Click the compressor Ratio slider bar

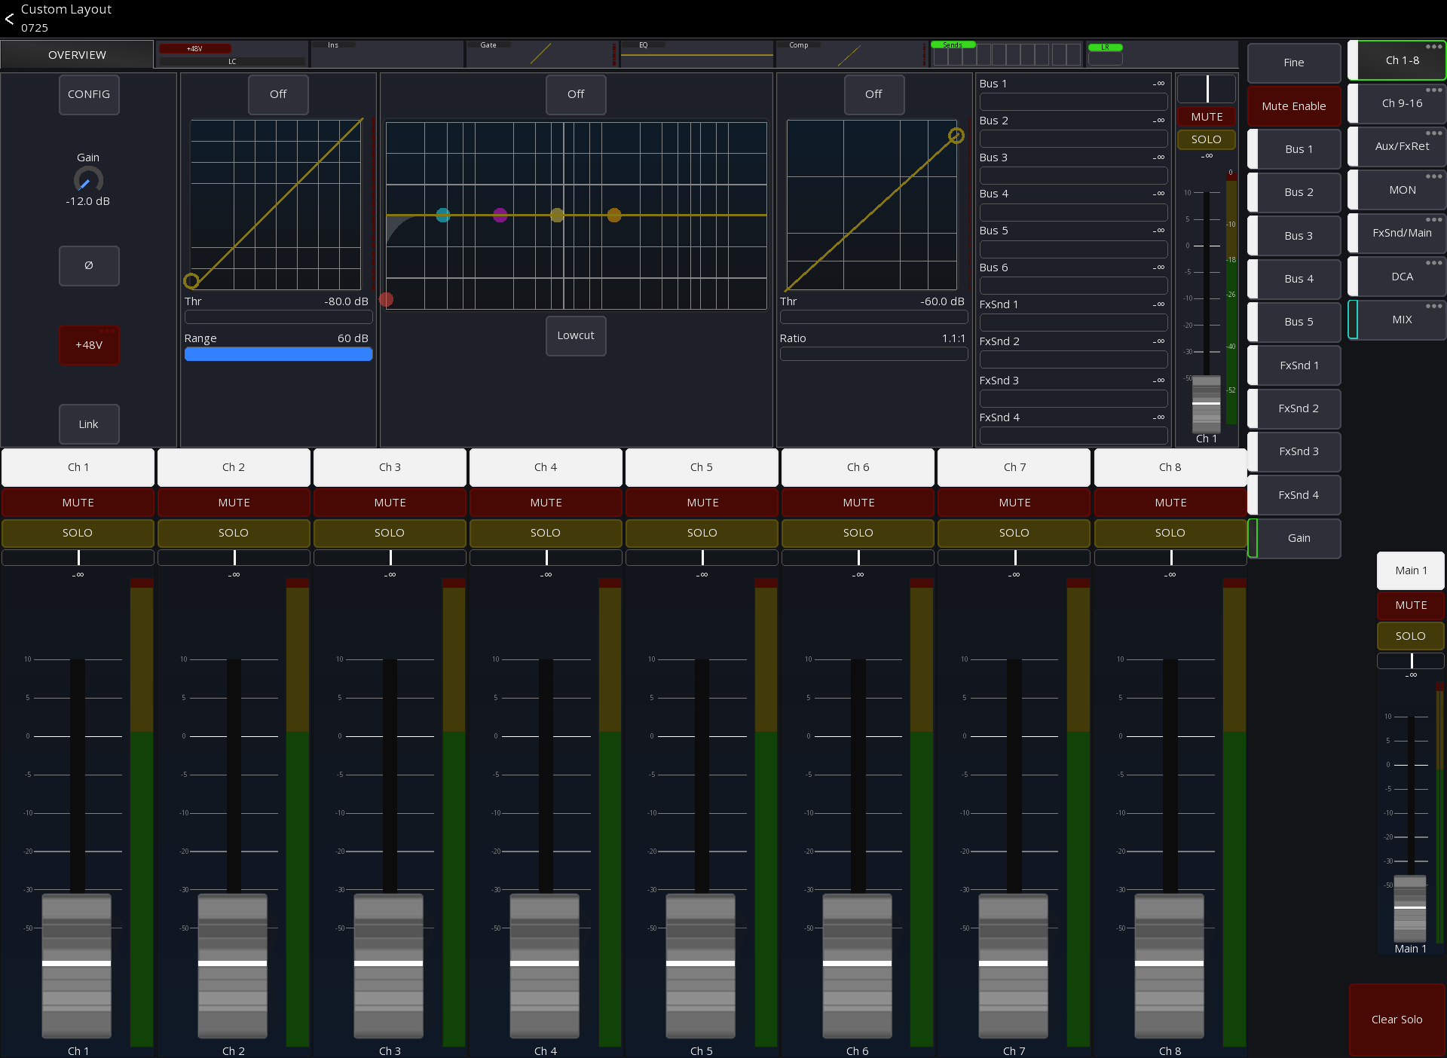[x=873, y=354]
